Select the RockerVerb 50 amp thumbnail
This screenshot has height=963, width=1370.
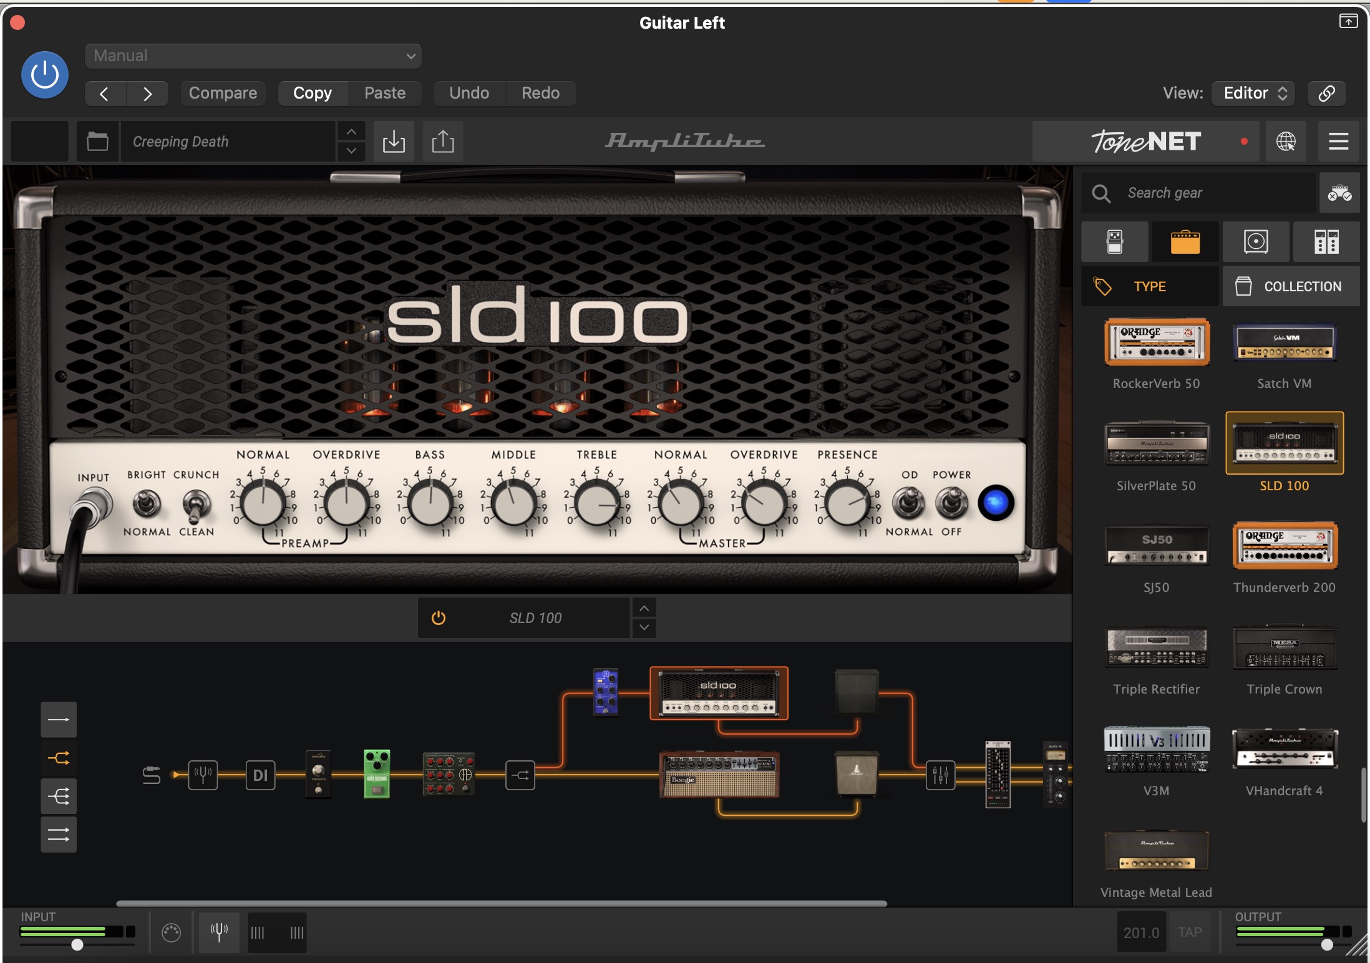click(x=1157, y=342)
